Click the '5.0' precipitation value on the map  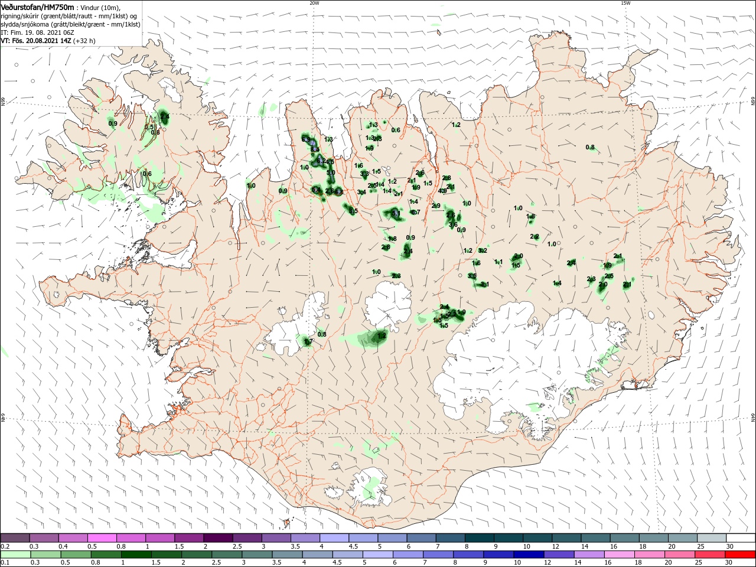331,173
